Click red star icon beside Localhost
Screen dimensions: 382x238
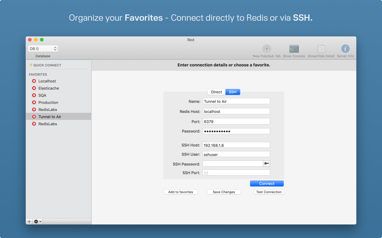pyautogui.click(x=34, y=81)
